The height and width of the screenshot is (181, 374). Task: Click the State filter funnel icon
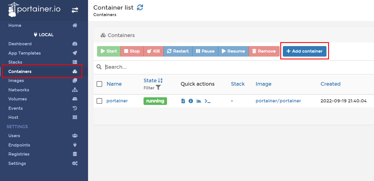(158, 88)
